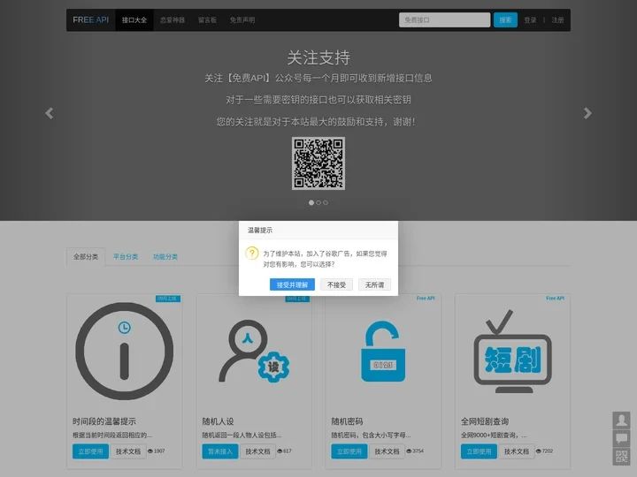The height and width of the screenshot is (477, 637).
Task: Click the 接受并理解 button in the dialog
Action: click(292, 284)
